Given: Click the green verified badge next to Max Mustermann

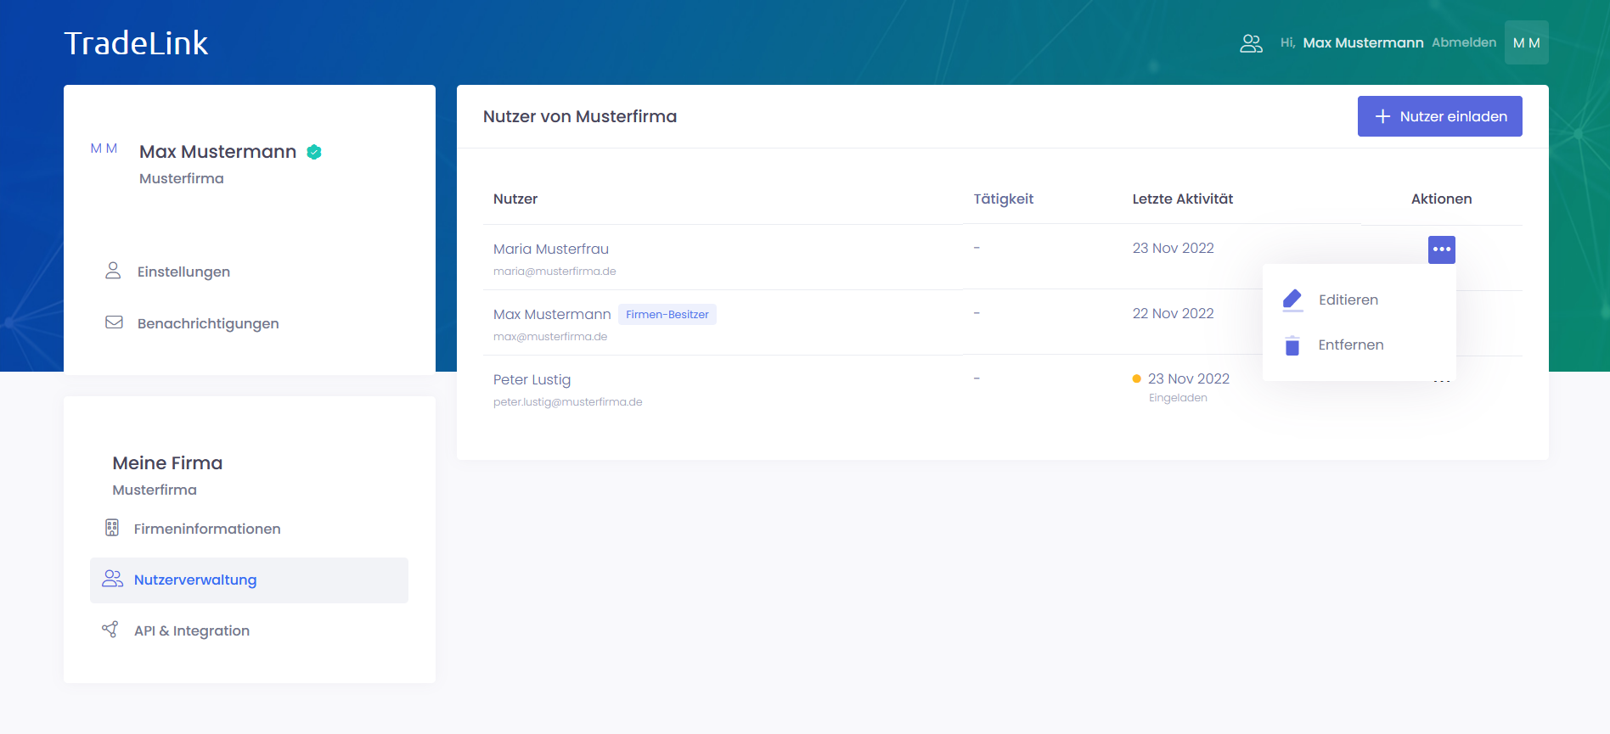Looking at the screenshot, I should 314,152.
